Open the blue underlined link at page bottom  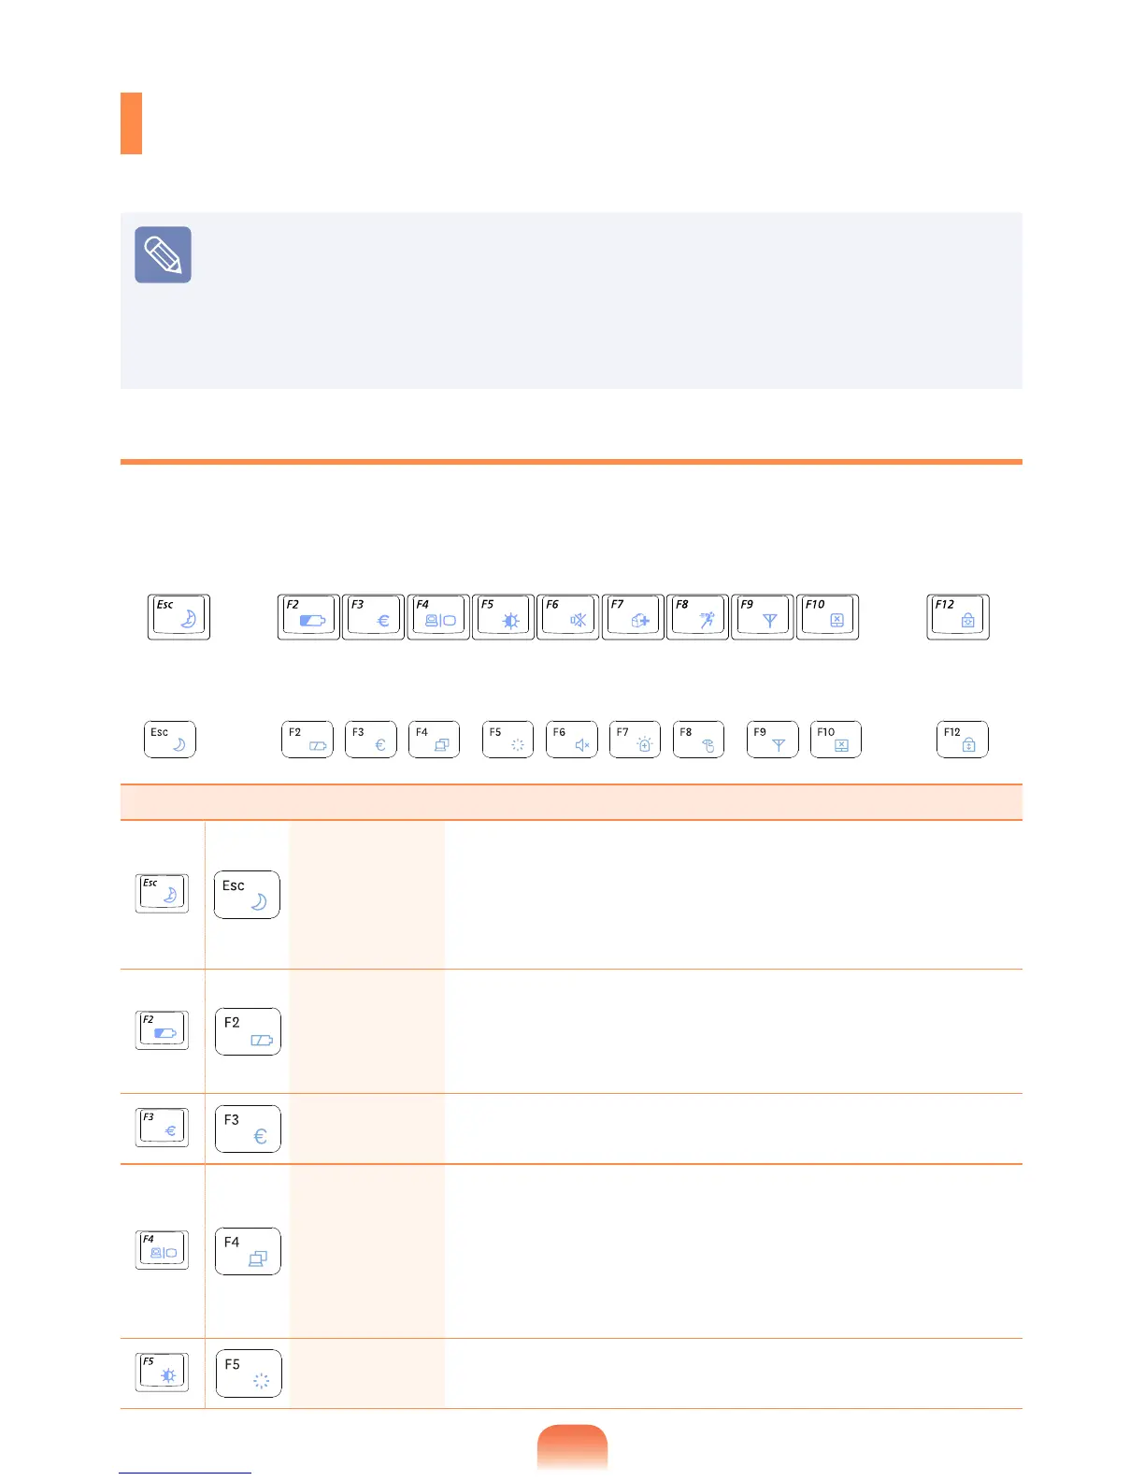click(185, 1472)
